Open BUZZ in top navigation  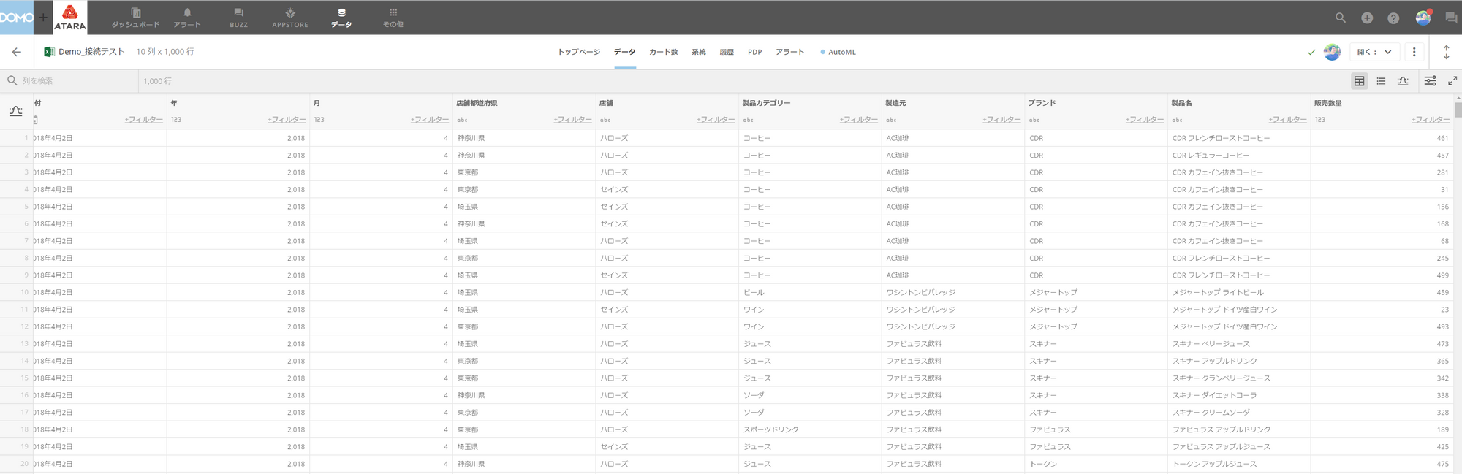[x=238, y=18]
